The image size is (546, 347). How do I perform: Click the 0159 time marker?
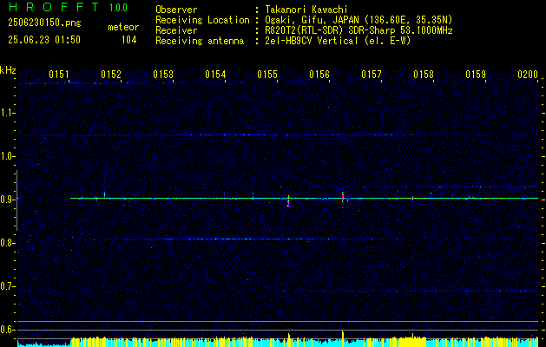click(476, 75)
